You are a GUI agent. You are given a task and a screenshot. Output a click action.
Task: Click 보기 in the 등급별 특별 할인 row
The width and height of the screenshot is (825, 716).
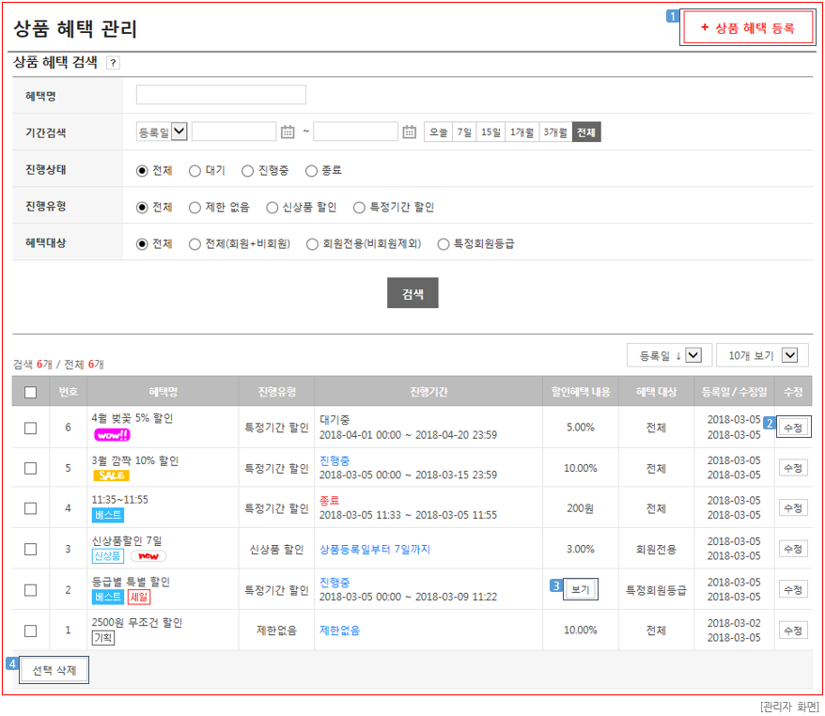pos(581,589)
